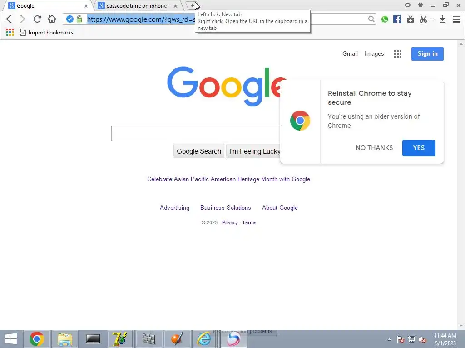
Task: Open Business Solutions link
Action: tap(225, 208)
